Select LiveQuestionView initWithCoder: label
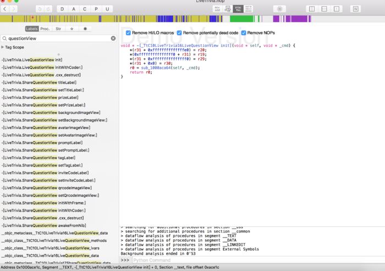Screen dimensions: 385x271 42,67
